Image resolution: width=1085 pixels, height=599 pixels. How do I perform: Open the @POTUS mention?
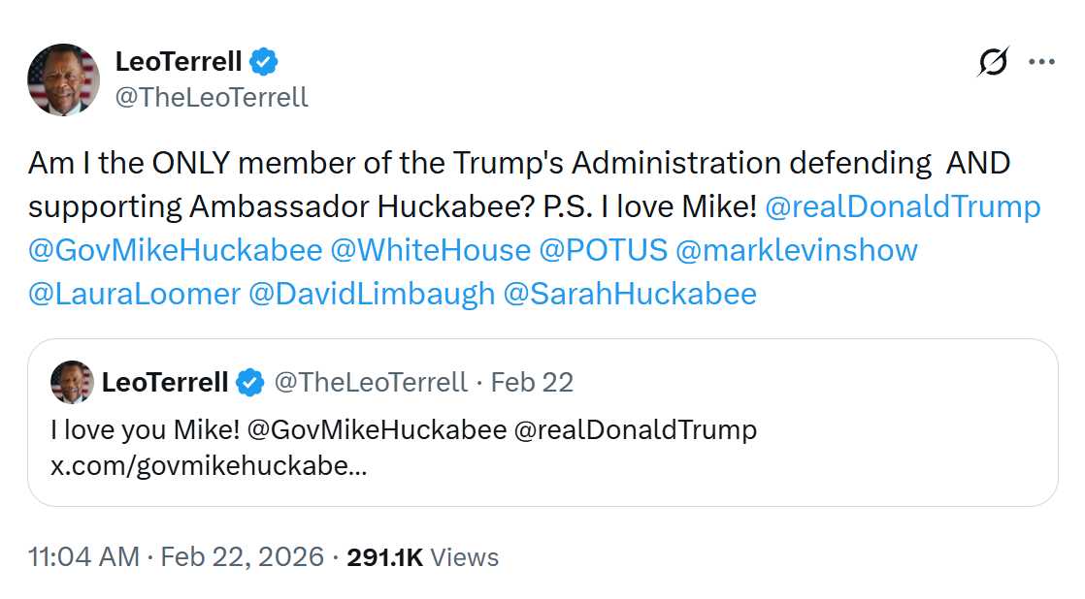click(604, 249)
